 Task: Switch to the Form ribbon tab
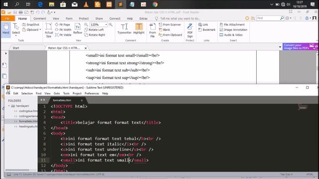click(69, 18)
